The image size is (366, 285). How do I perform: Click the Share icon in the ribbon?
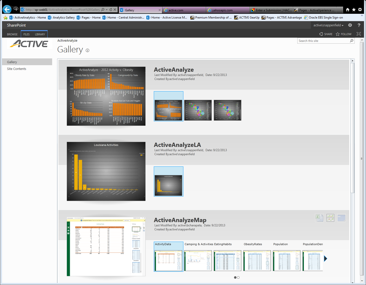(321, 34)
